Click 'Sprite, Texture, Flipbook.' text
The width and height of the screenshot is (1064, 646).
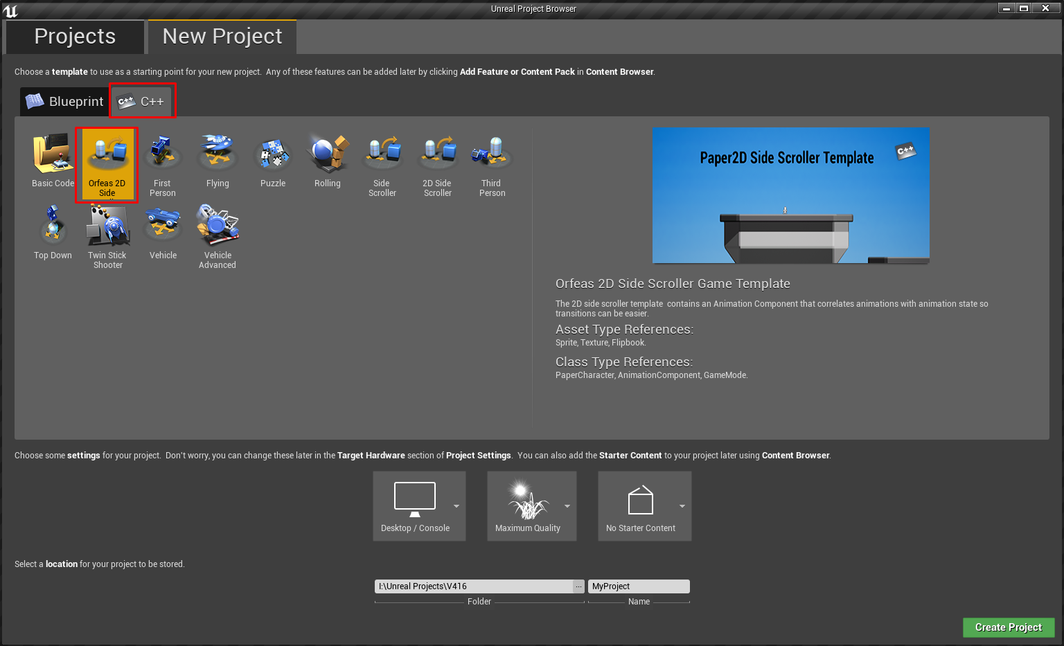pos(601,343)
